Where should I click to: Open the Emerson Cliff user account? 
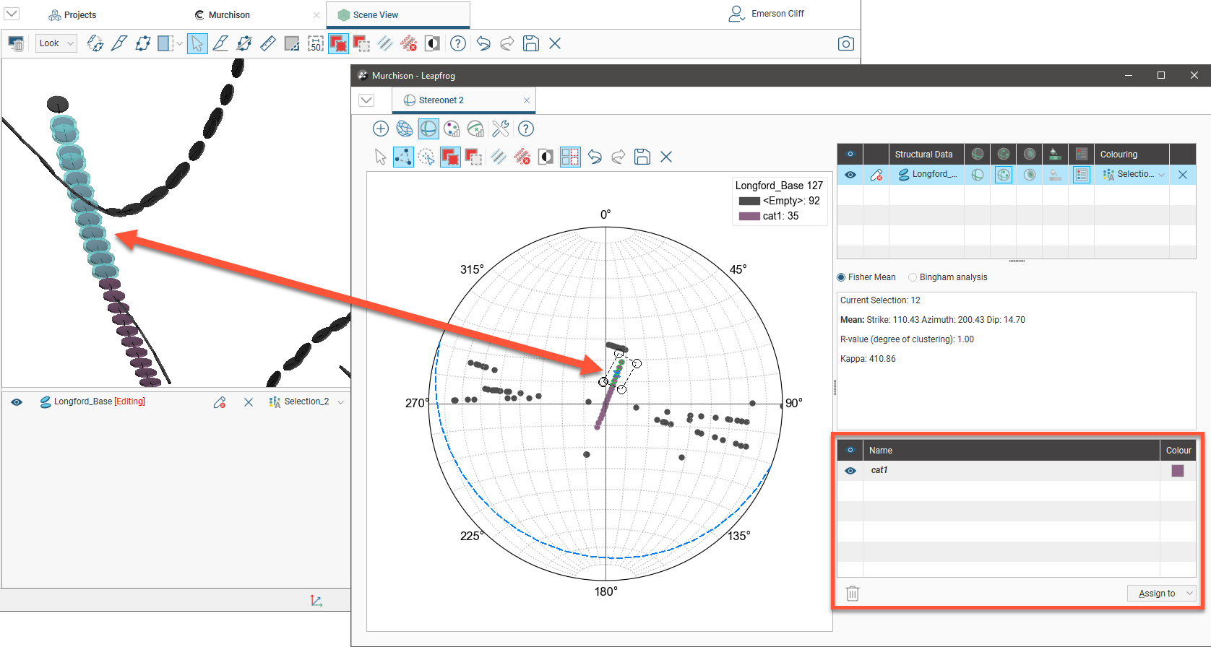coord(766,14)
